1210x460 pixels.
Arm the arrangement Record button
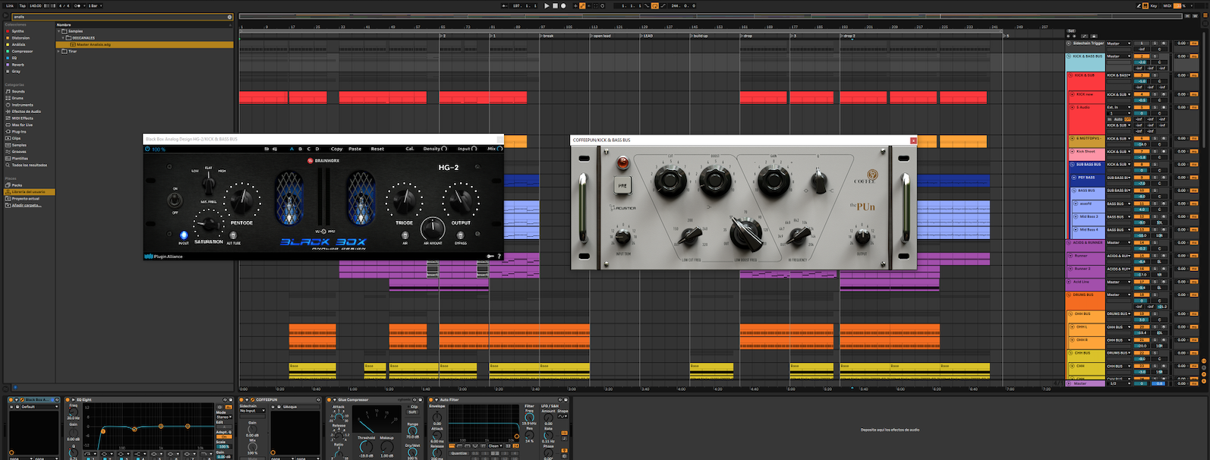[563, 5]
